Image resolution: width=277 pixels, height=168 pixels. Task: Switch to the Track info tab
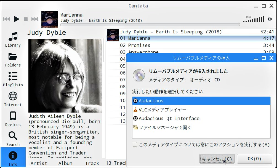pos(92,163)
